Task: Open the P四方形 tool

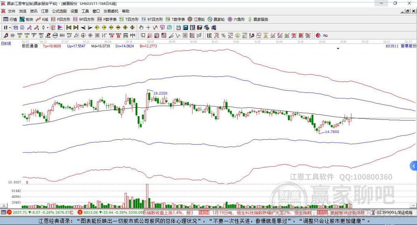Action: 61,19
